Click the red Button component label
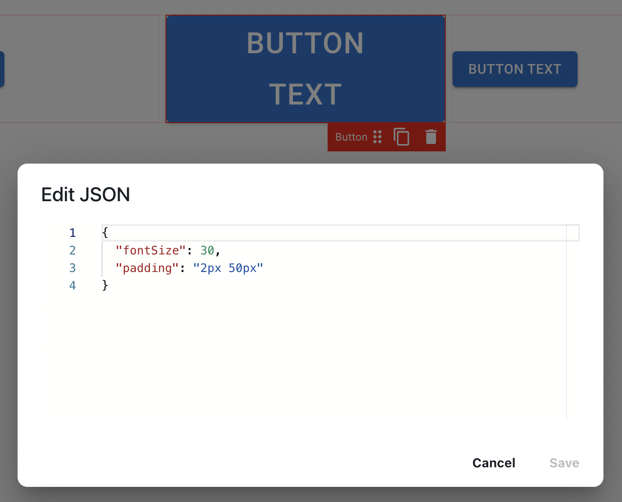The height and width of the screenshot is (502, 622). (351, 137)
